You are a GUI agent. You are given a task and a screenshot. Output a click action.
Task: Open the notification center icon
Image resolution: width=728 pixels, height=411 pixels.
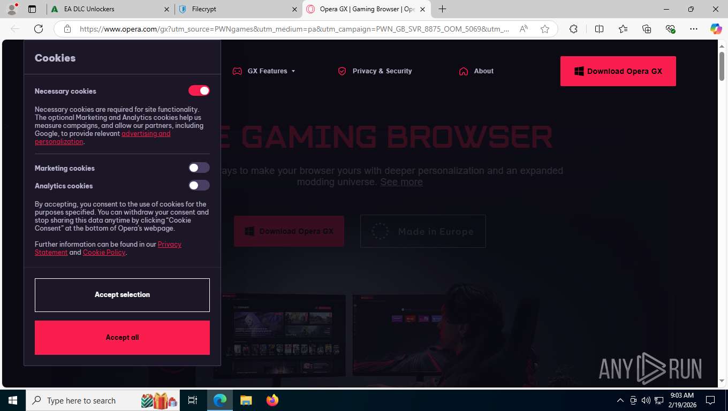click(710, 400)
